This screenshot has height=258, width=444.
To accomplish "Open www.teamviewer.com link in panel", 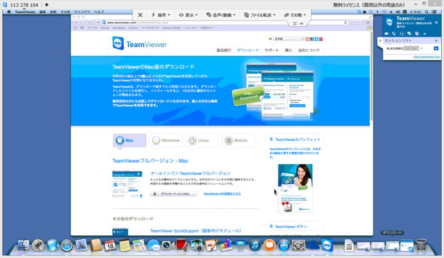I will [426, 57].
